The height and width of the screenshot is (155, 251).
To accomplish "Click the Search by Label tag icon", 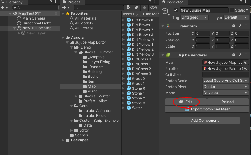I will pos(137,8).
